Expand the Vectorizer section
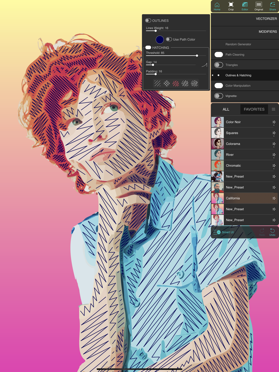279x372 pixels. [245, 19]
